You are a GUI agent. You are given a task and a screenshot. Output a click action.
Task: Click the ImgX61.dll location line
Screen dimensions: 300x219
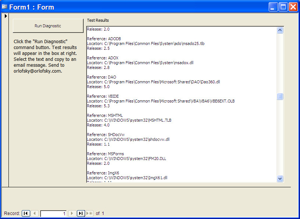(x=127, y=178)
